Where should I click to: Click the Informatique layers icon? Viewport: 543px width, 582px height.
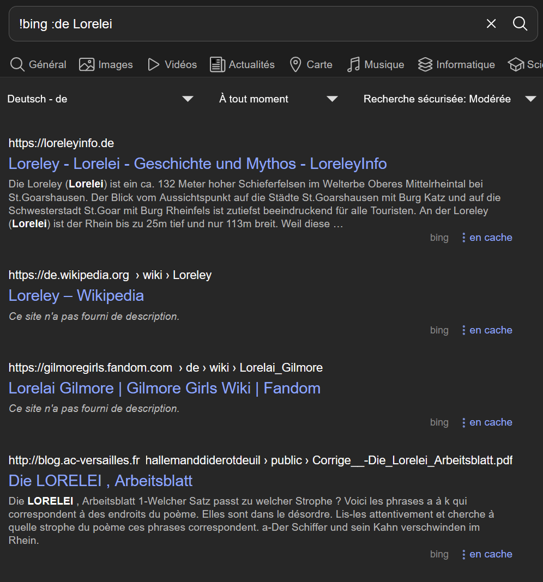click(x=425, y=64)
